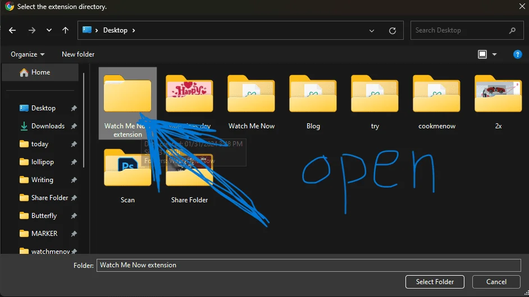Click the pin icon next to Desktop

tap(74, 108)
